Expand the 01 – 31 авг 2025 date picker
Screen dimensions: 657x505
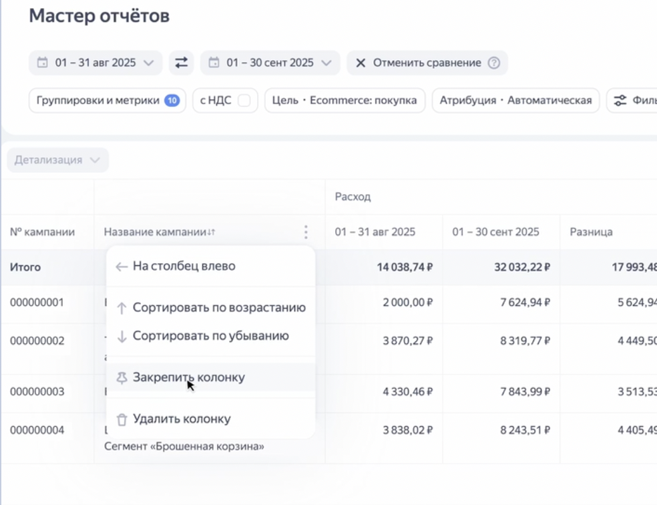point(95,62)
